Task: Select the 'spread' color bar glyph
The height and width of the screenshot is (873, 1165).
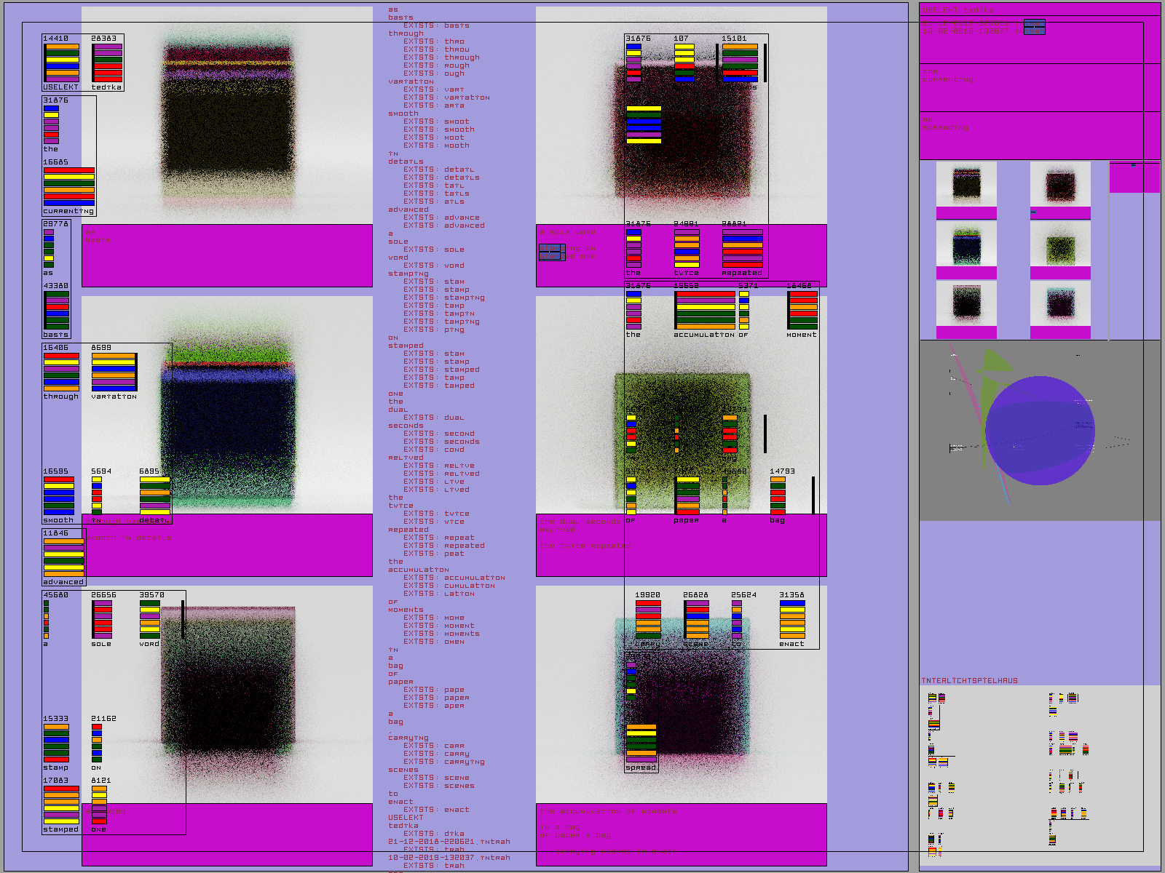Action: click(x=641, y=743)
